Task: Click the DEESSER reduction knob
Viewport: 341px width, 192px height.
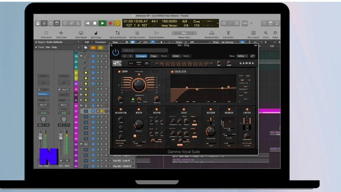Action: point(210,131)
